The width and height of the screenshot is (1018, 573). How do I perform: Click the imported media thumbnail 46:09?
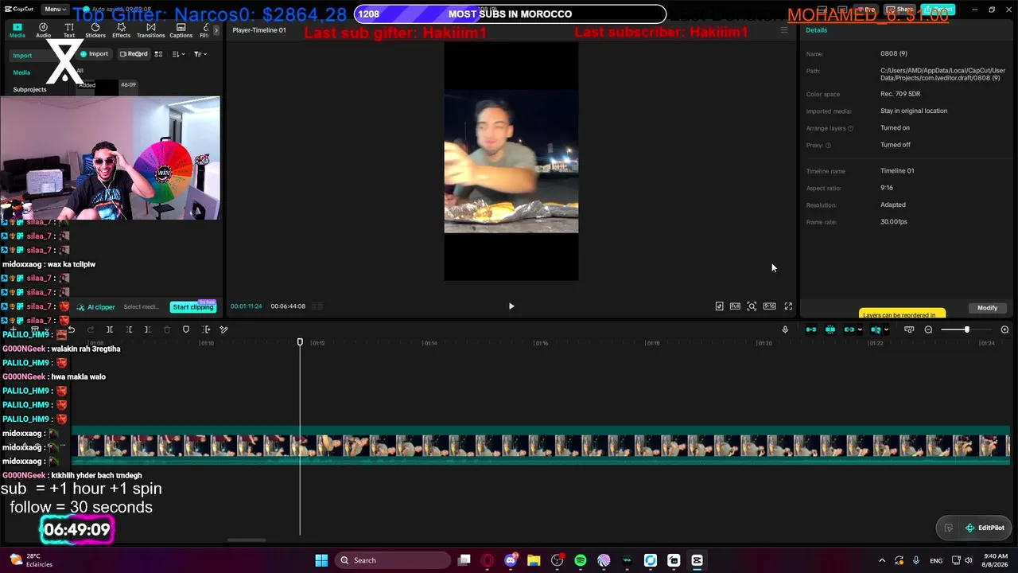(x=108, y=86)
